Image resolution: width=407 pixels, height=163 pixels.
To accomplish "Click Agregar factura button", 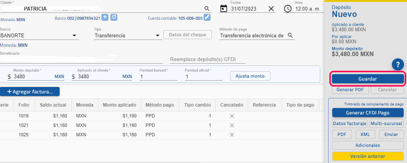I will tap(30, 91).
